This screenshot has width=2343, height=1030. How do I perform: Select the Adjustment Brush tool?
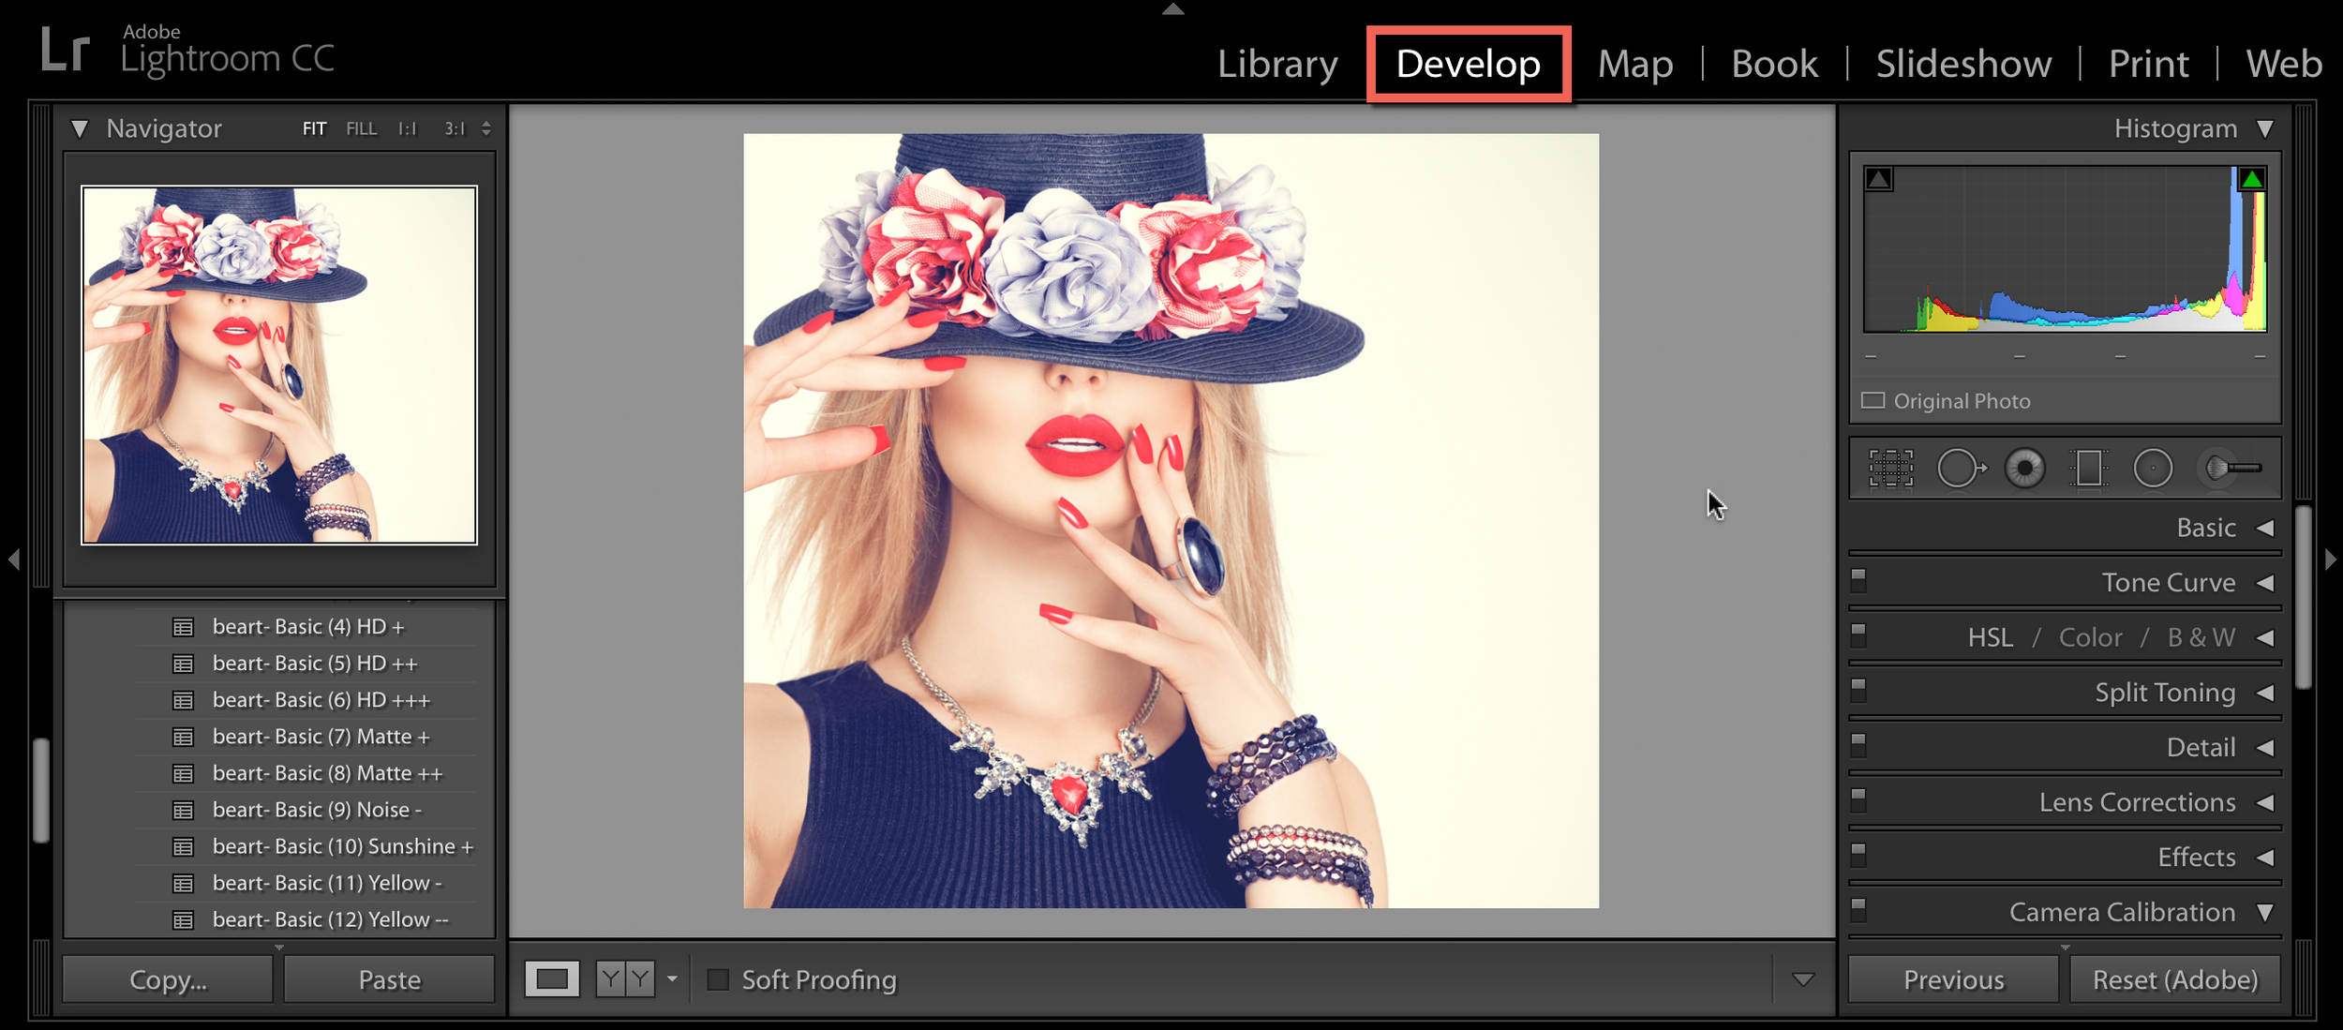click(2232, 468)
